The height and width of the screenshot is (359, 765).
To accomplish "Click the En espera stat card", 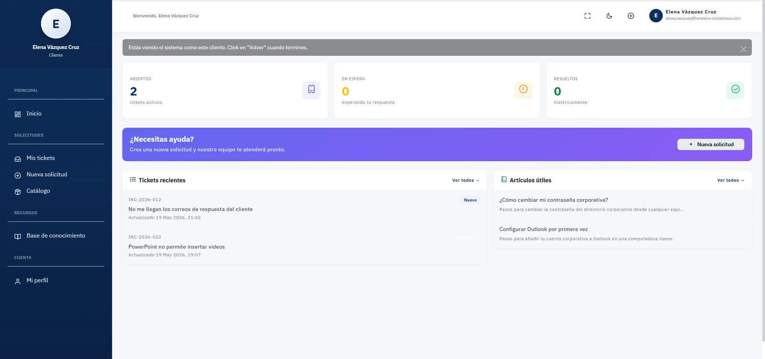I will (437, 90).
